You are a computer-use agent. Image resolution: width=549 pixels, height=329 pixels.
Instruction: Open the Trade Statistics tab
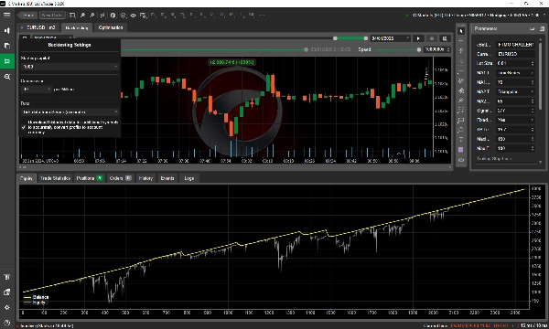55,178
